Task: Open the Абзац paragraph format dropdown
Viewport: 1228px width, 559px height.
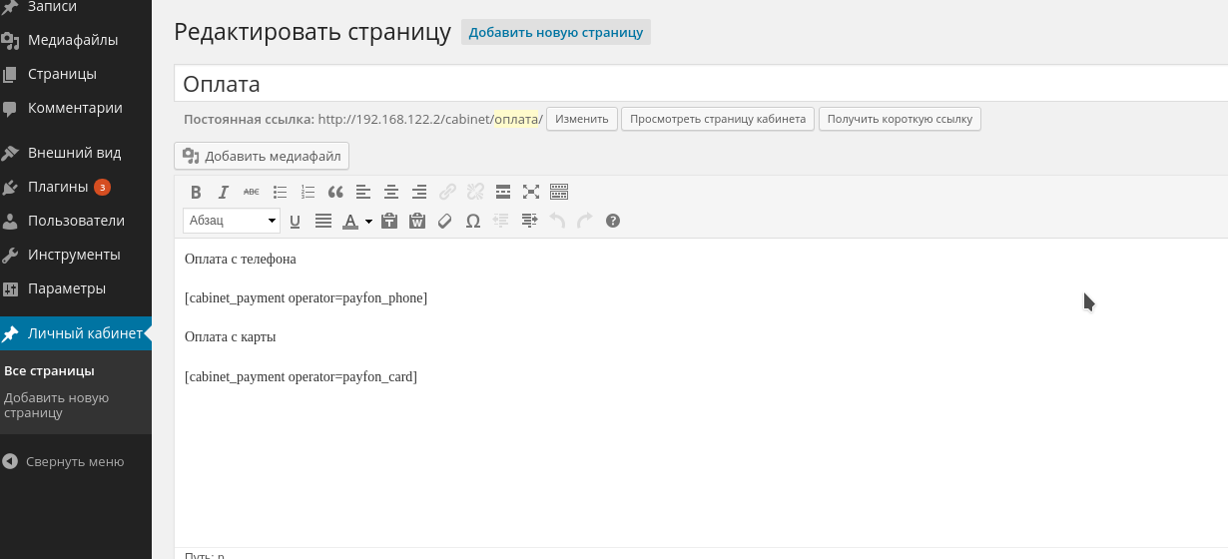Action: pos(232,221)
